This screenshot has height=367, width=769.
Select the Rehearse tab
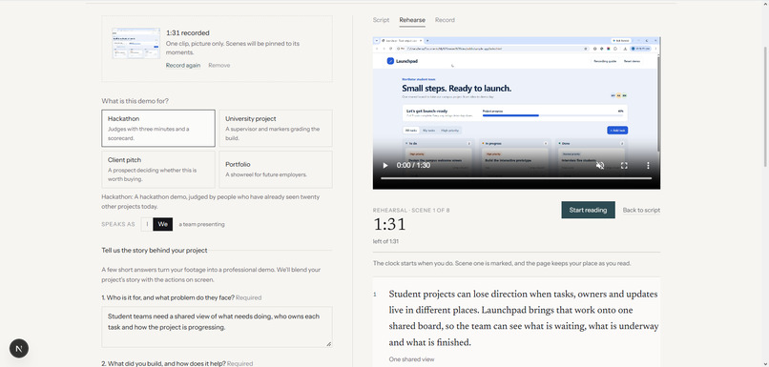412,20
